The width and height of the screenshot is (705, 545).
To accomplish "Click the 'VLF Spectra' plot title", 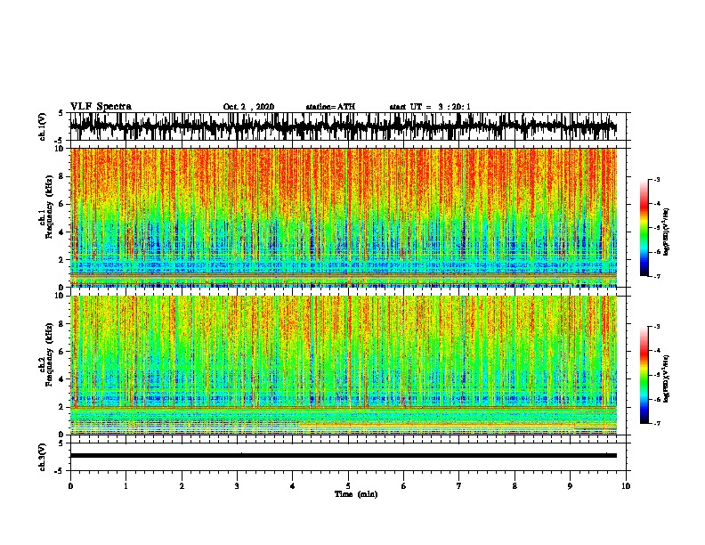I will coord(101,107).
